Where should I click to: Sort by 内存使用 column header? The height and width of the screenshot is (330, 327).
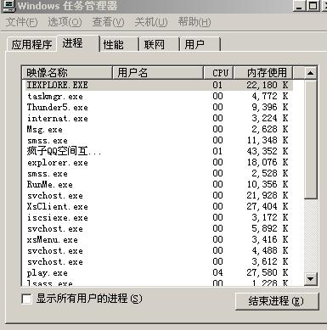[263, 73]
